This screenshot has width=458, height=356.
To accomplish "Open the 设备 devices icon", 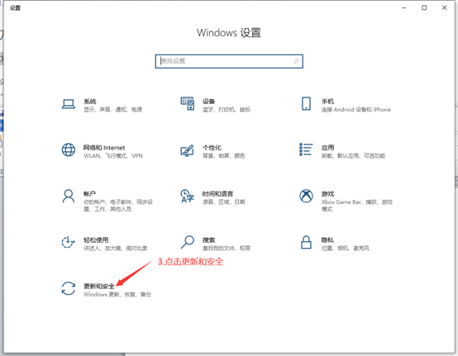I will [187, 103].
